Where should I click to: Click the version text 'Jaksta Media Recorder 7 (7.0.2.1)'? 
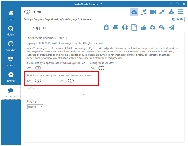pos(46,38)
